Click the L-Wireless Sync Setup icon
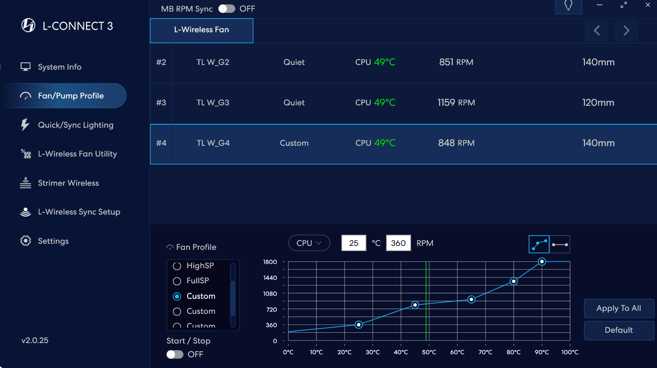The width and height of the screenshot is (657, 368). 25,212
